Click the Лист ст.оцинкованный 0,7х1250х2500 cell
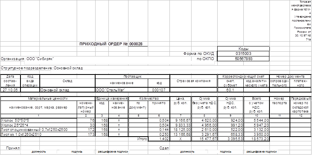The image size is (312, 155). coord(39,130)
